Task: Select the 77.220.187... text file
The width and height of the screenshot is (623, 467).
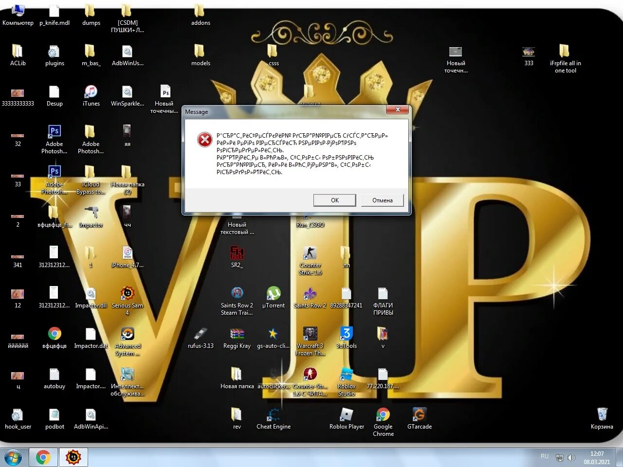Action: [x=383, y=378]
